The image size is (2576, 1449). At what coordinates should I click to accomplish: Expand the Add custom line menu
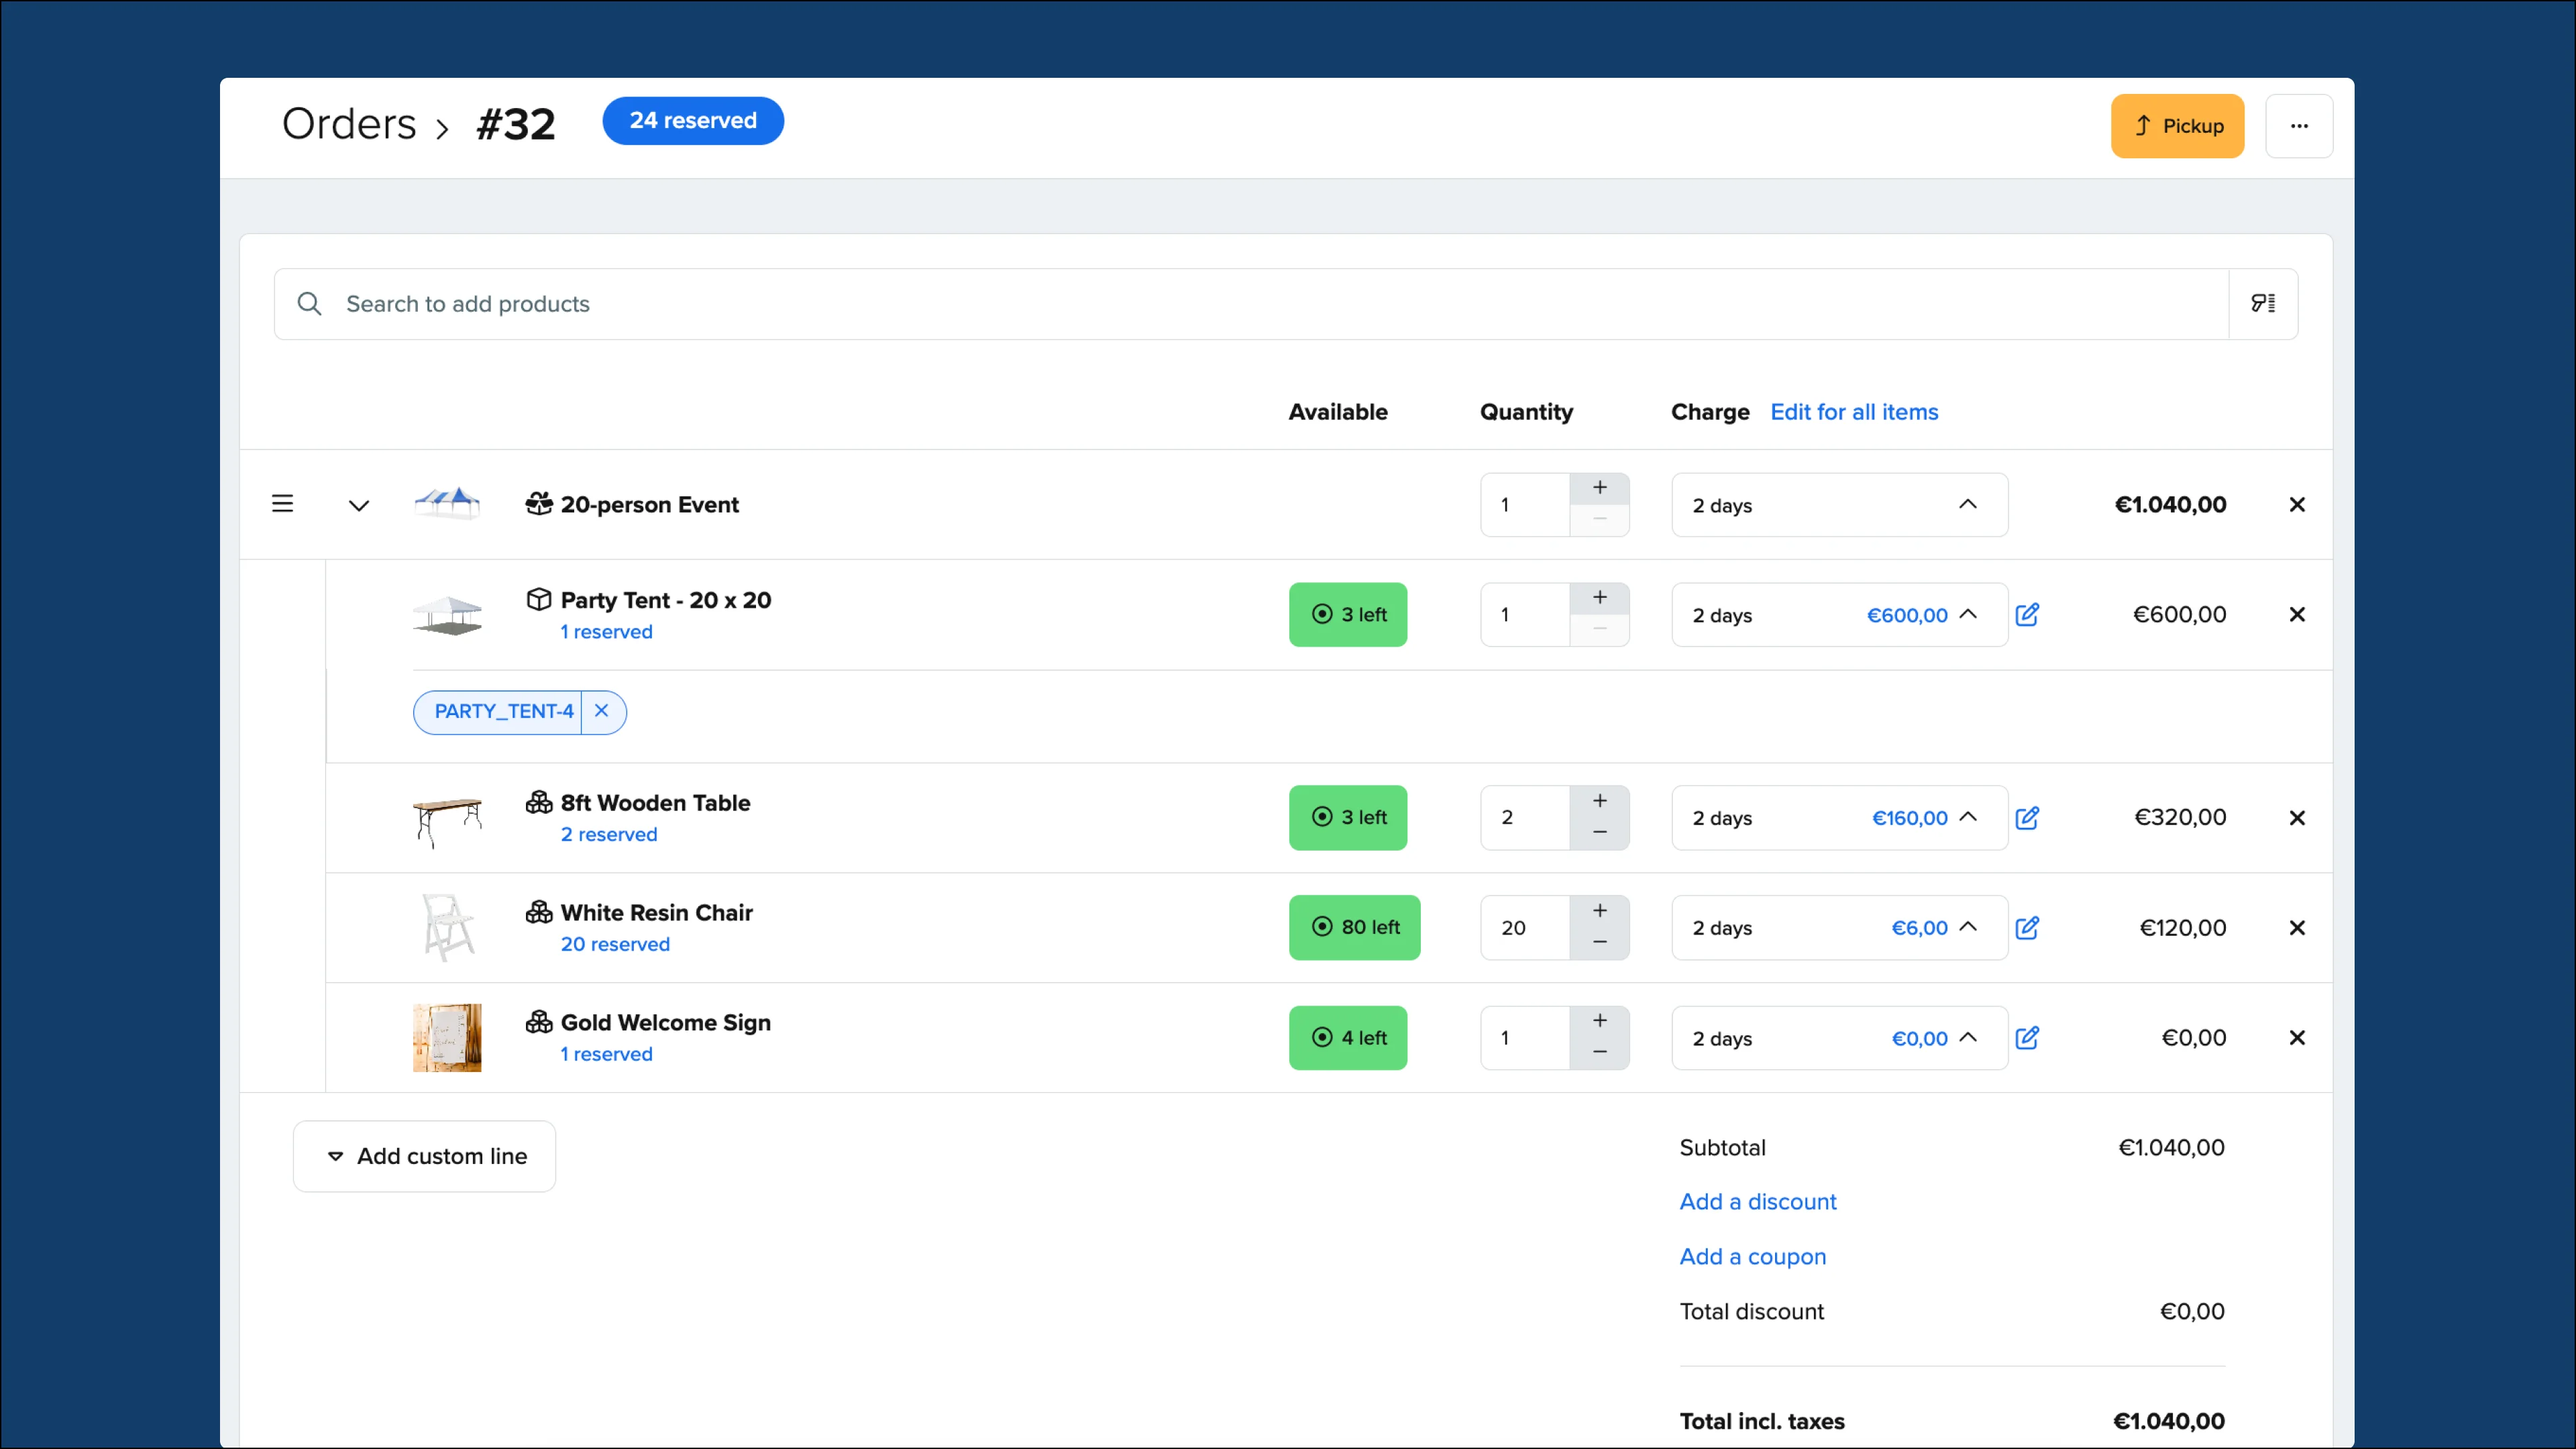[424, 1156]
